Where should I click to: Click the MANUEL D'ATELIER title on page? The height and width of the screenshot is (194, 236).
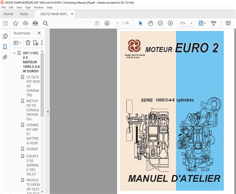(174, 179)
